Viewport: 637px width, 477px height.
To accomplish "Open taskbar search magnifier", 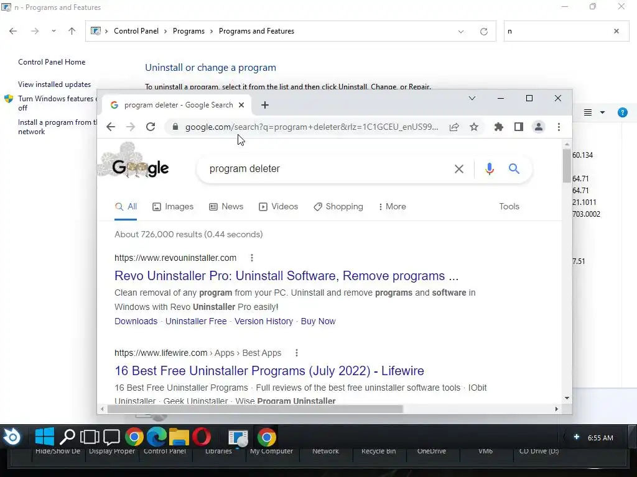I will pos(67,437).
